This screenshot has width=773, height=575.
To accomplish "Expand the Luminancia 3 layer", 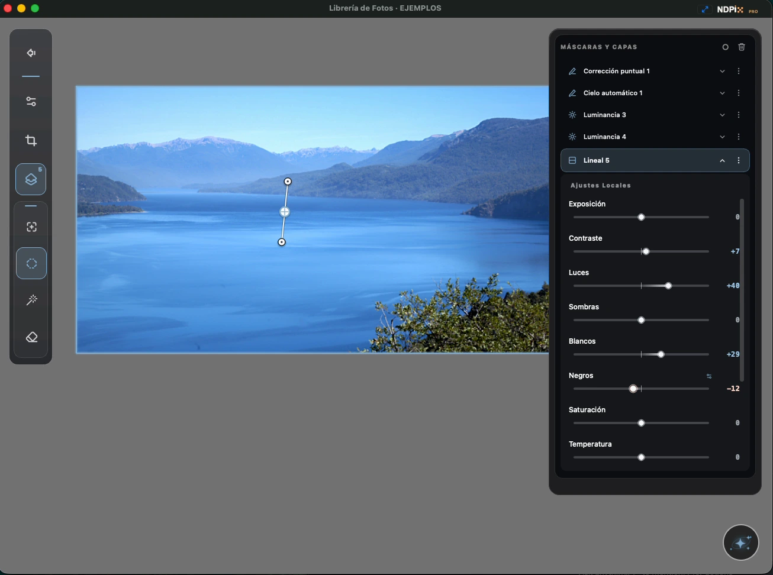I will pyautogui.click(x=722, y=115).
